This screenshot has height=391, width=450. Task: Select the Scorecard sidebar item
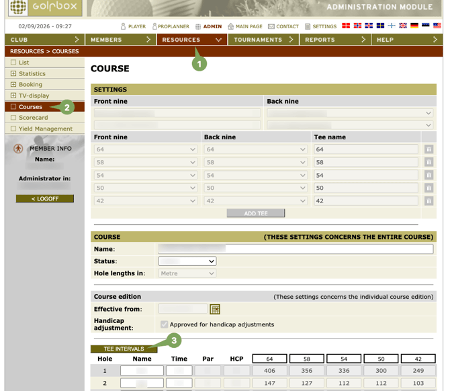coord(44,118)
